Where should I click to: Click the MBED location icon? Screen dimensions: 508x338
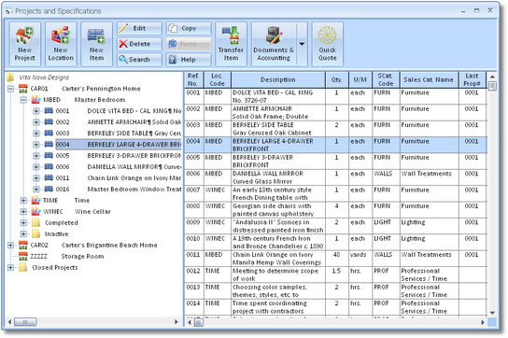click(x=35, y=100)
